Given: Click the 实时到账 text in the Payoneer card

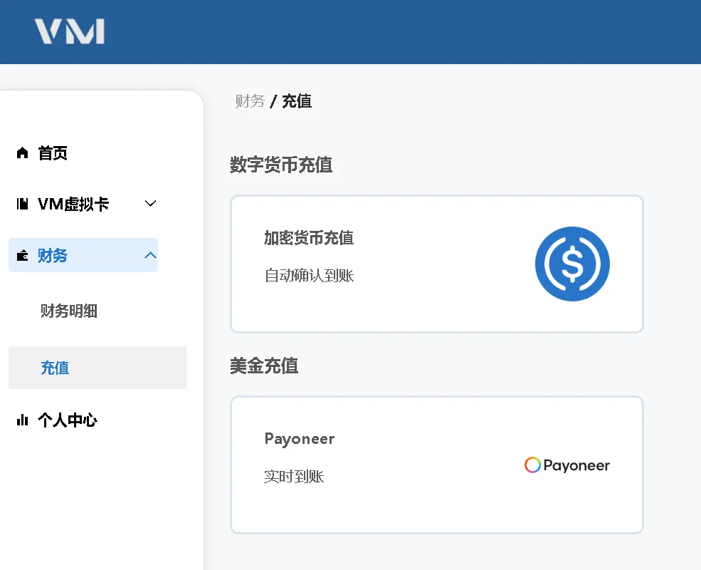Looking at the screenshot, I should [x=294, y=477].
